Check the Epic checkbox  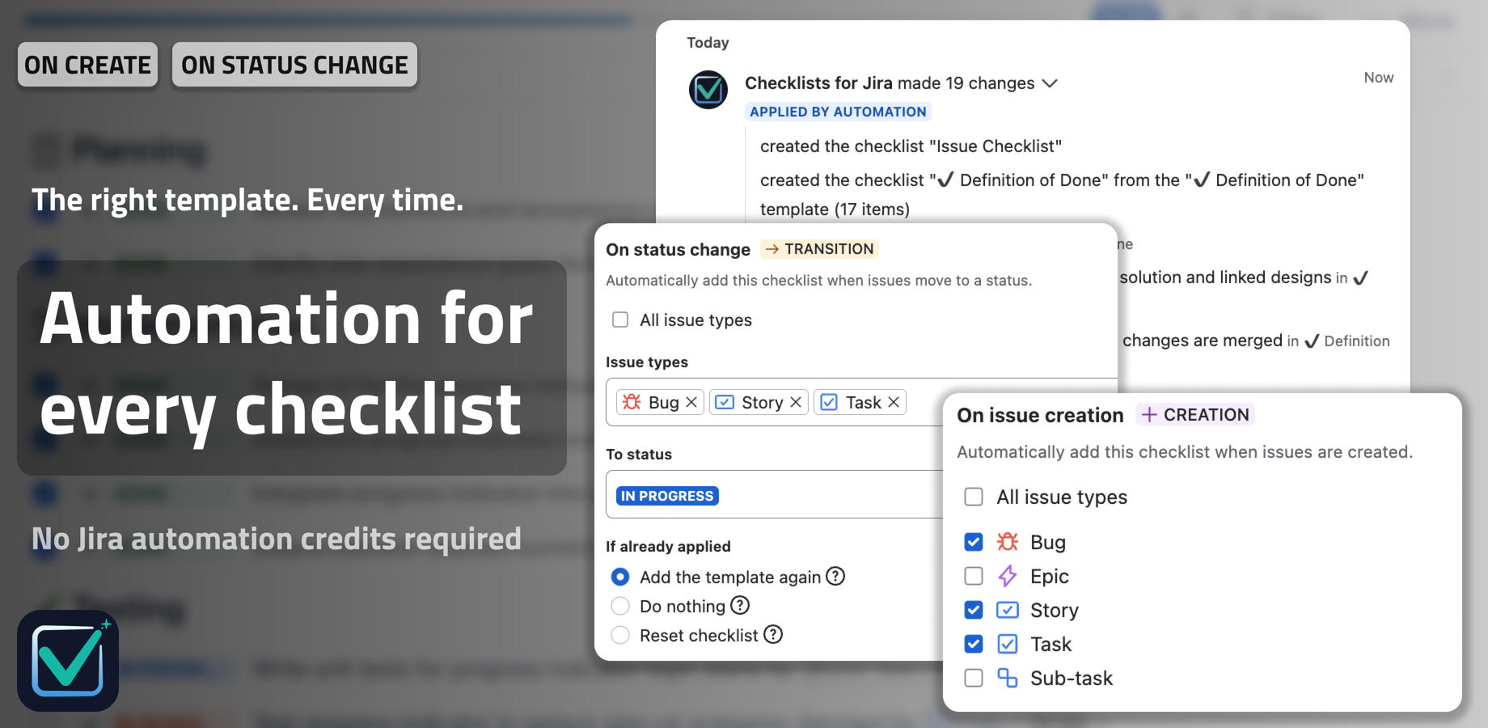974,576
